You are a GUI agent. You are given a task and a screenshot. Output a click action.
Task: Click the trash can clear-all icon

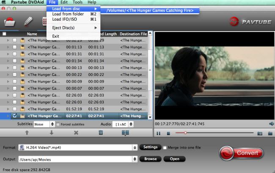pyautogui.click(x=101, y=133)
